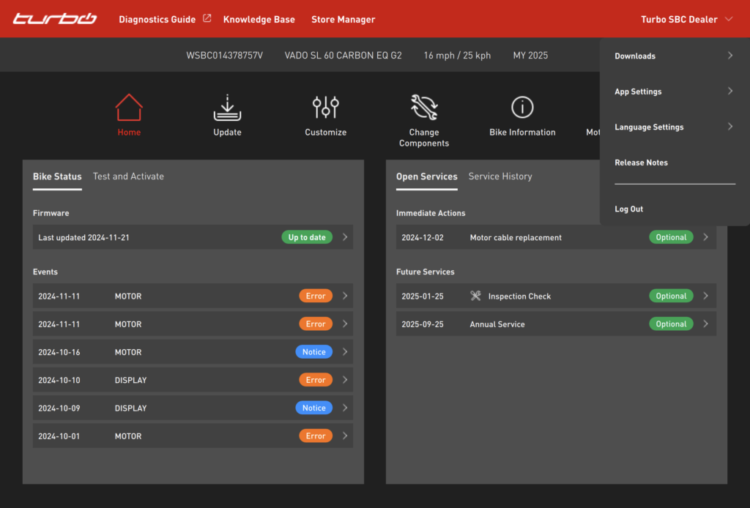Open Store Manager in the header
The image size is (750, 508).
point(343,20)
